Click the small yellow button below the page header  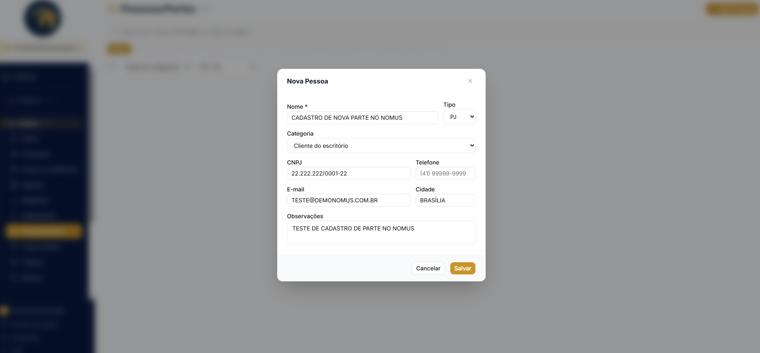coord(119,49)
